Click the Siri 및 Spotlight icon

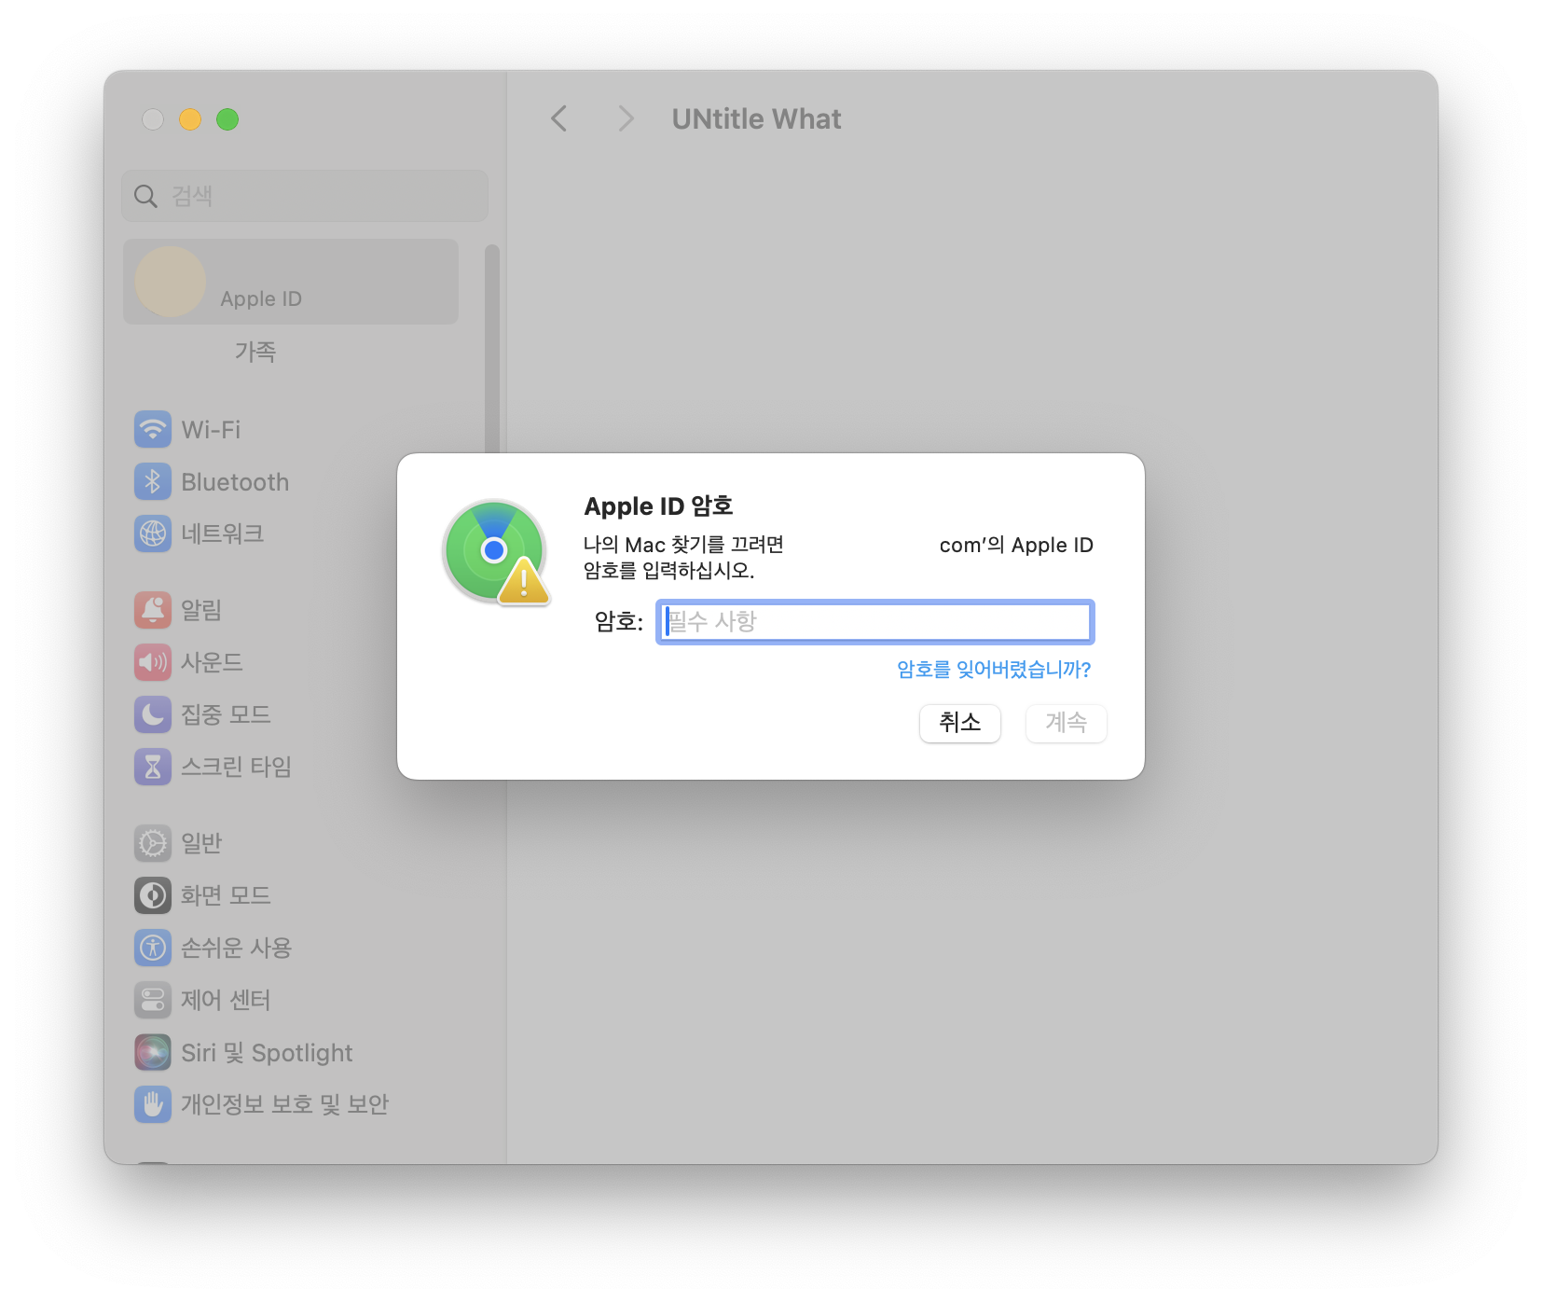pyautogui.click(x=153, y=1052)
